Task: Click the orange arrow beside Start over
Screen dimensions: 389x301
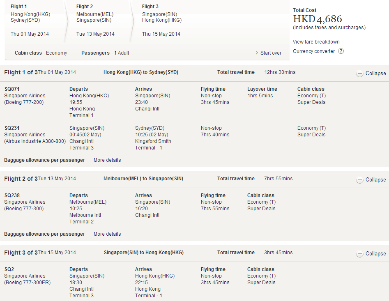Action: (x=257, y=53)
